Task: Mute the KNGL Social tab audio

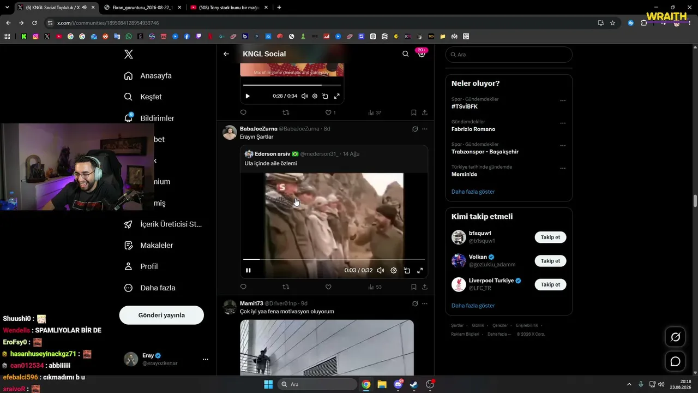Action: pos(84,8)
